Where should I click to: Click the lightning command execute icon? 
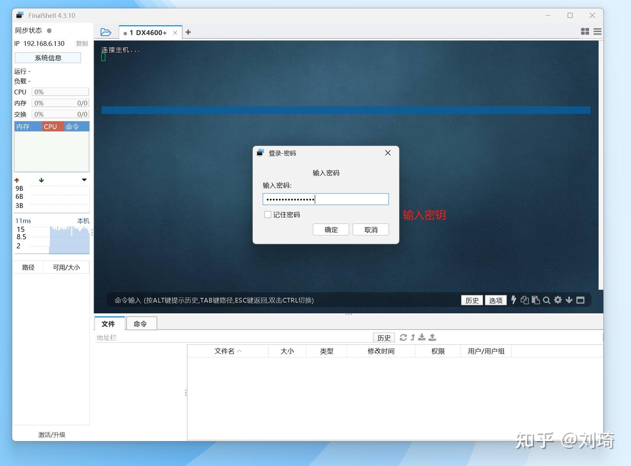pyautogui.click(x=514, y=300)
